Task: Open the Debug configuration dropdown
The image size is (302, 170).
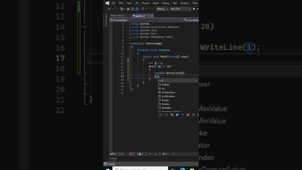Action: point(162,9)
